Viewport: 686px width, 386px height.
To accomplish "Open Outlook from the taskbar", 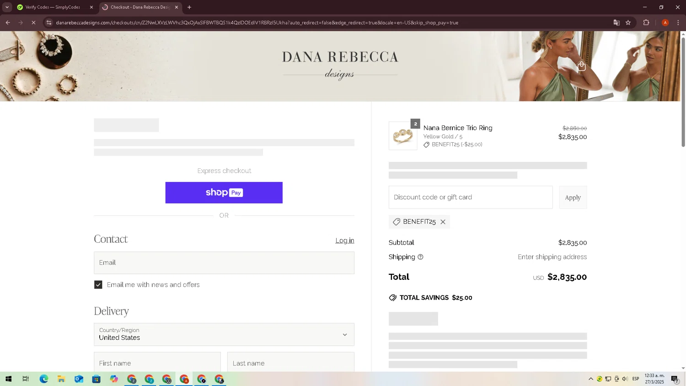I will tap(79, 379).
